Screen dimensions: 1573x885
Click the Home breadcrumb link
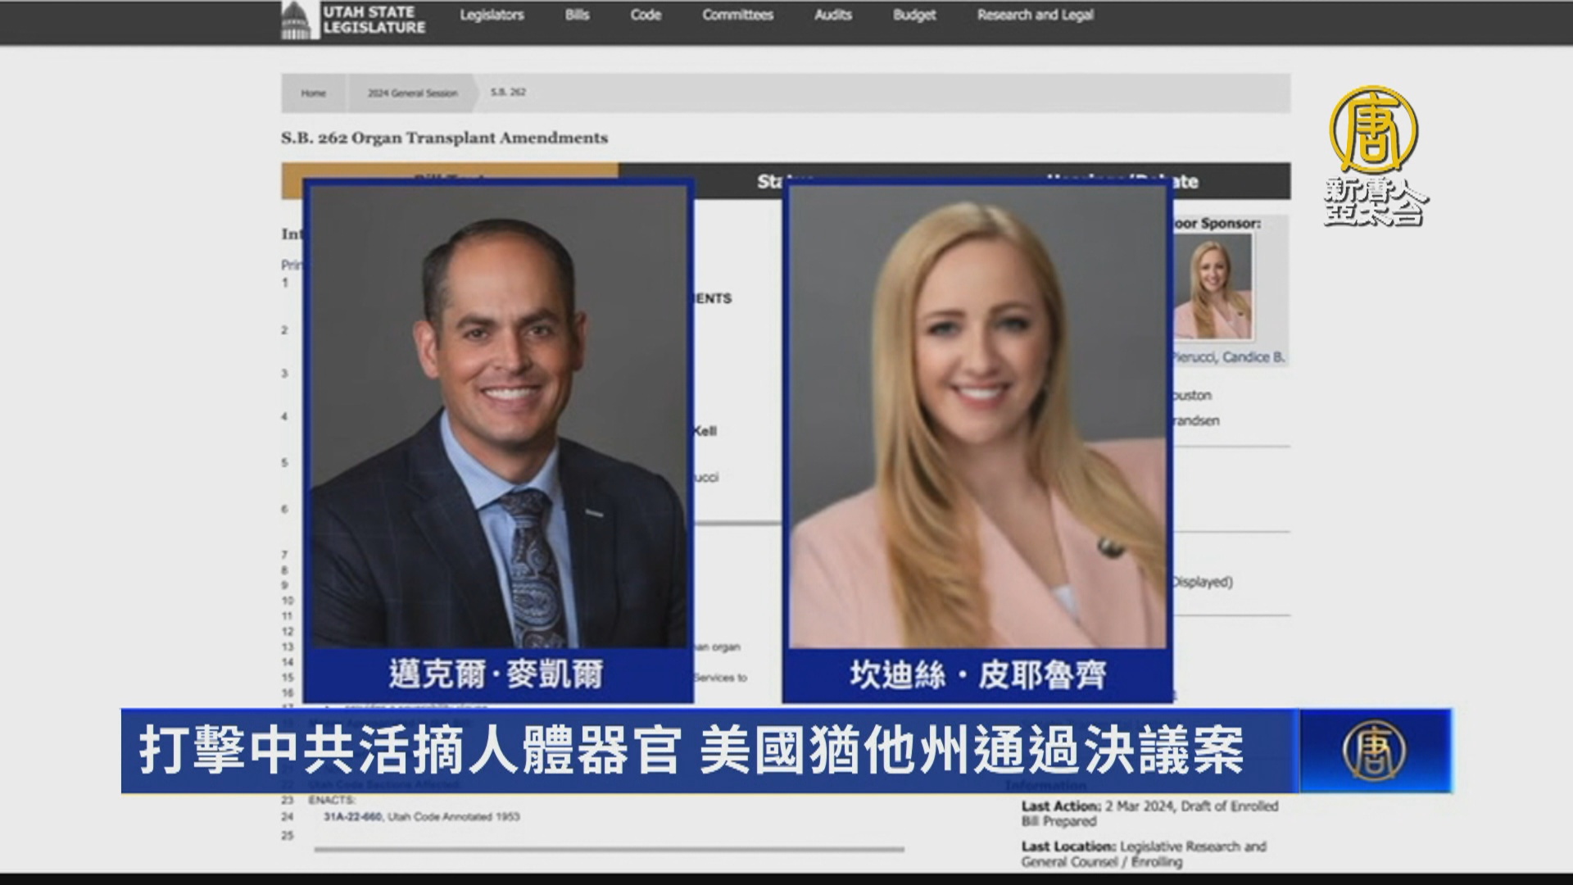(x=313, y=93)
